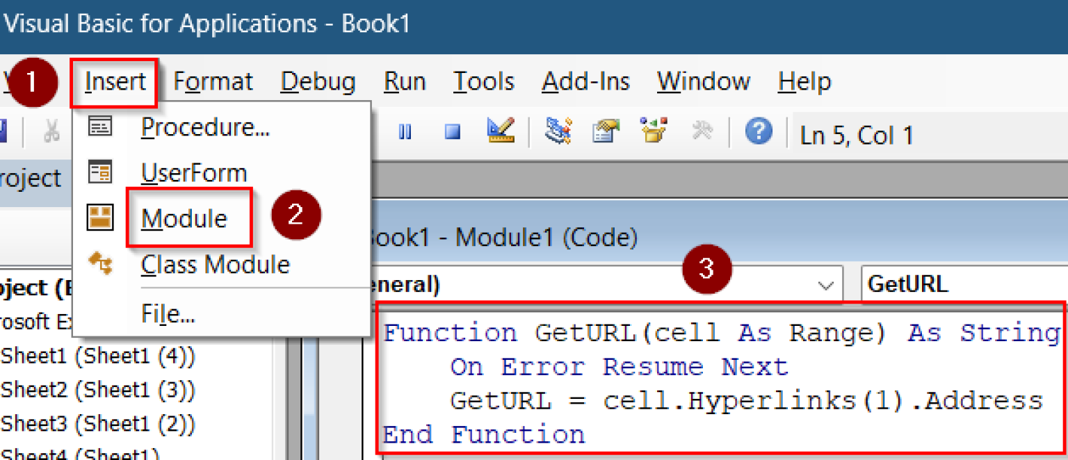
Task: Click the Break (pause) toolbar icon
Action: click(405, 131)
